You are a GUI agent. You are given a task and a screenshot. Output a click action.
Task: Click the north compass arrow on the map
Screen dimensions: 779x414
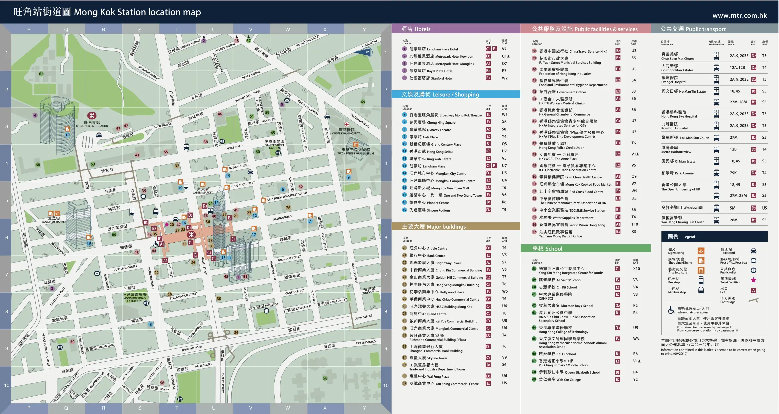(x=363, y=52)
